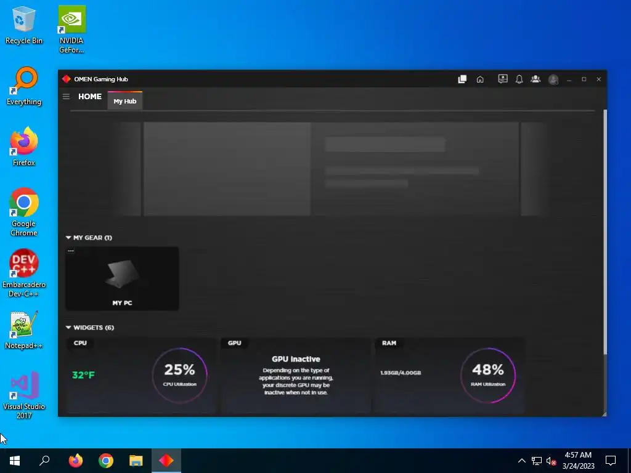Screen dimensions: 631x473
Task: Click the OMEN window vertical scrollbar
Action: [604, 232]
